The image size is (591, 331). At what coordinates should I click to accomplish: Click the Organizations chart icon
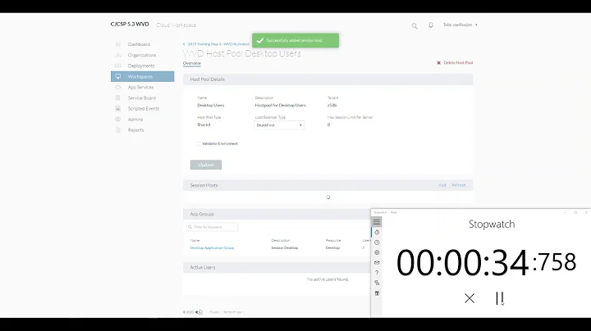point(118,55)
